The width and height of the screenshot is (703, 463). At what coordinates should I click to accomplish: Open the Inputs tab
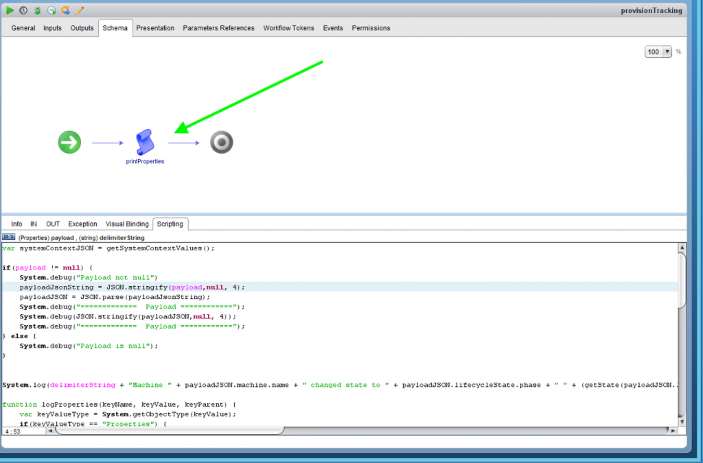[52, 28]
